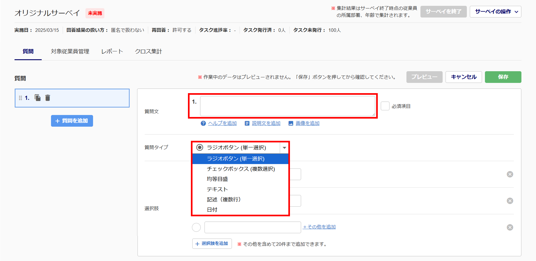This screenshot has height=261, width=536.
Task: Open the サーベイの操作 dropdown
Action: pos(495,12)
